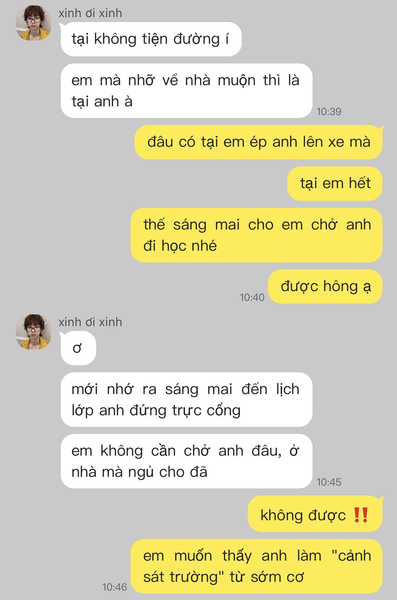The height and width of the screenshot is (600, 397).
Task: Select yellow bubble "được hông ạ"
Action: coord(326,287)
